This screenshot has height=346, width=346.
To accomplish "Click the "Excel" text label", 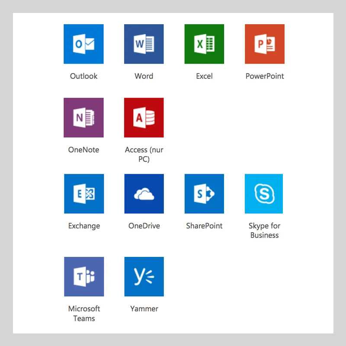I will [204, 76].
